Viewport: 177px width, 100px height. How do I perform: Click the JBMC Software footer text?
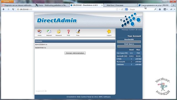point(105,97)
